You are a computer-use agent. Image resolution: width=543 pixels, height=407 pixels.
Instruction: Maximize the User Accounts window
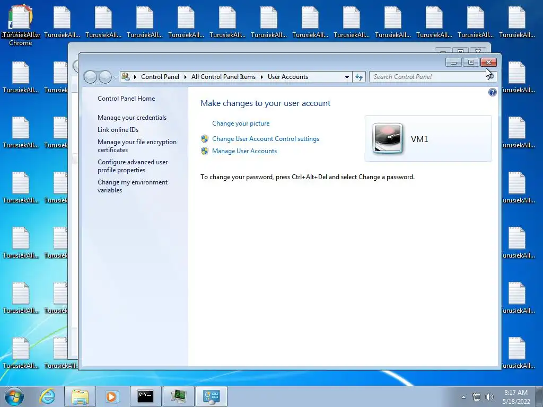[x=471, y=63]
